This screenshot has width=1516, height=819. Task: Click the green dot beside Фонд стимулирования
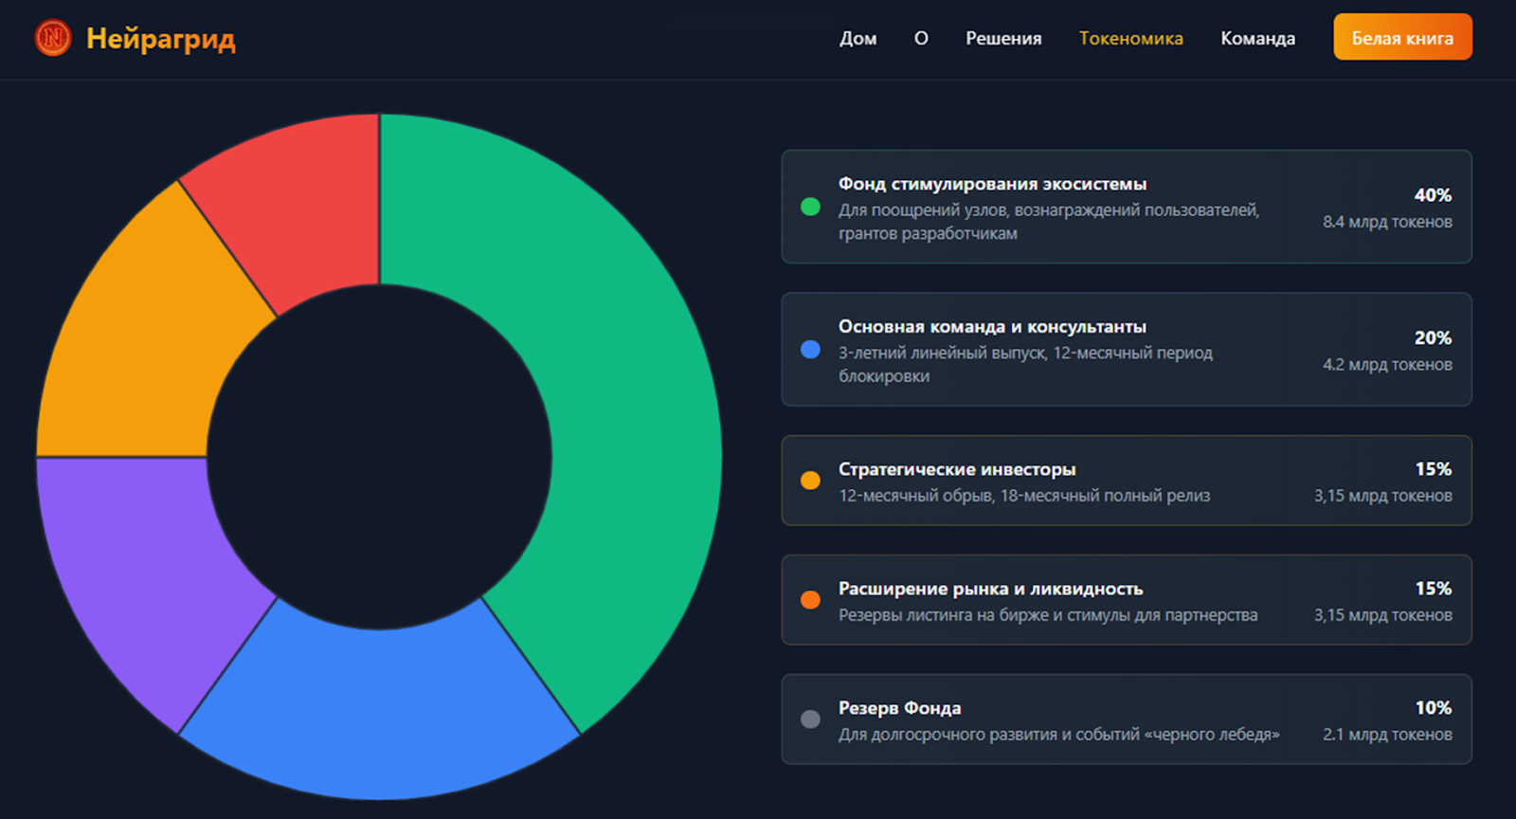tap(810, 207)
